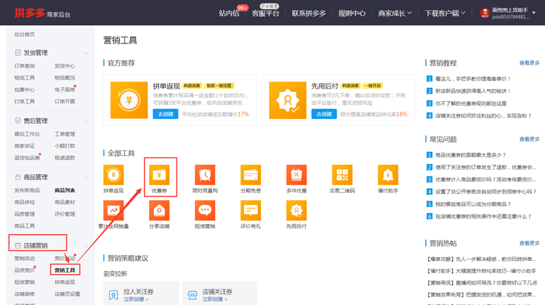Image resolution: width=545 pixels, height=305 pixels.
Task: Open 店铺页设置 in the sidebar
Action: point(67,294)
